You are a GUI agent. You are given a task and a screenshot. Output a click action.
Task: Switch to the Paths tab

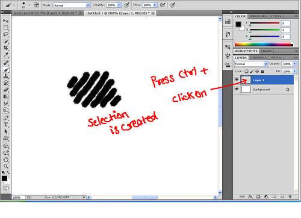[x=276, y=58]
